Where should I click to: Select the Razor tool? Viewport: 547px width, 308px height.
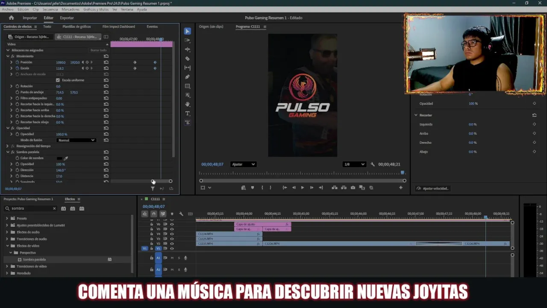[x=188, y=59]
